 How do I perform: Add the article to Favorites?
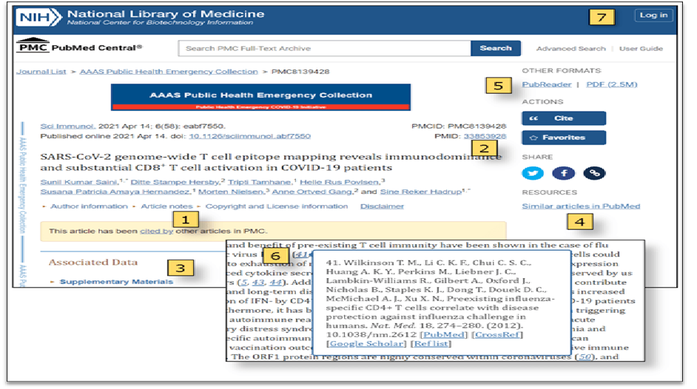click(564, 138)
